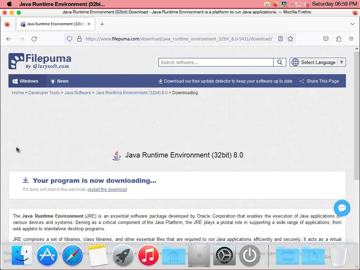Open App Store from the dock
This screenshot has height=270, width=360.
pos(47,255)
